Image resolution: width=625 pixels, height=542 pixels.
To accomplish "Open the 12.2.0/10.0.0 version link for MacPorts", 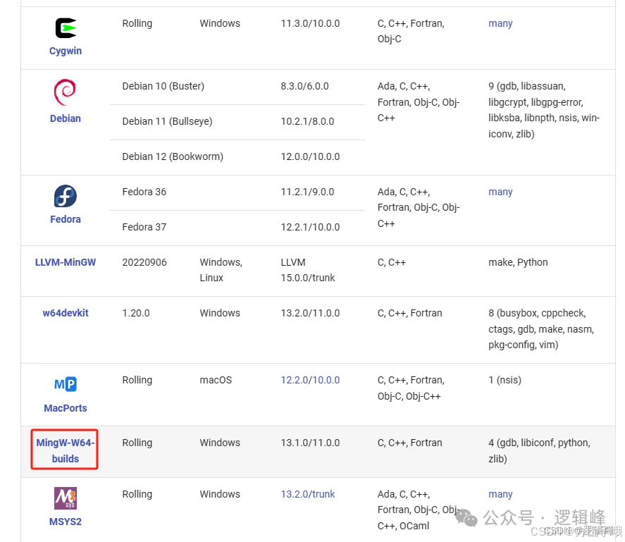I will [310, 380].
